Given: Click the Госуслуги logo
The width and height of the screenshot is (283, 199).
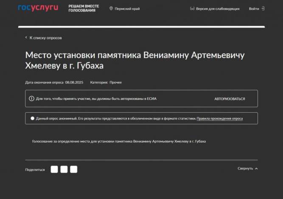Looking at the screenshot, I should 38,8.
